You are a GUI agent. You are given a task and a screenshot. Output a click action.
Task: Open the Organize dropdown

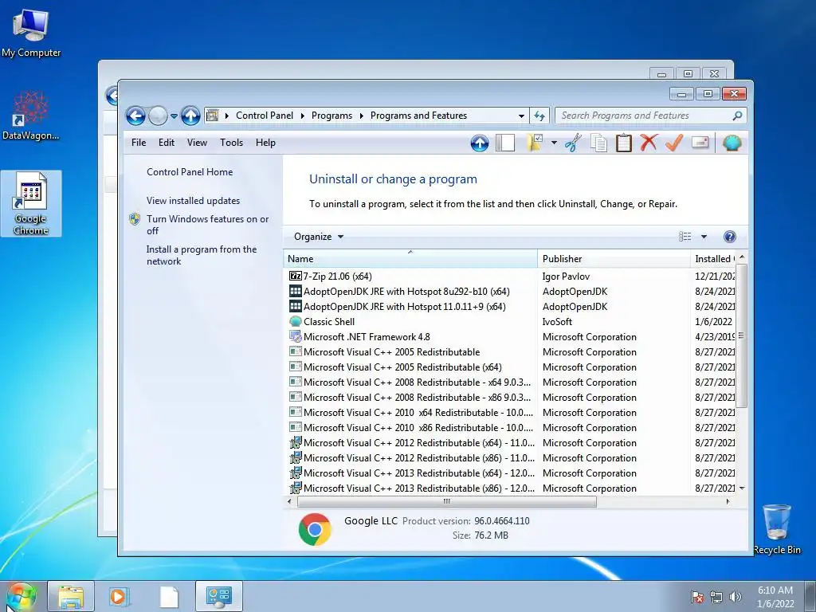click(x=319, y=237)
